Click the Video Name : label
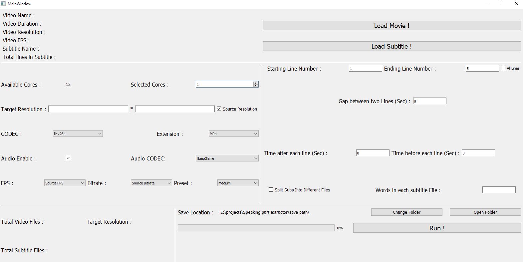The width and height of the screenshot is (523, 262). click(19, 15)
